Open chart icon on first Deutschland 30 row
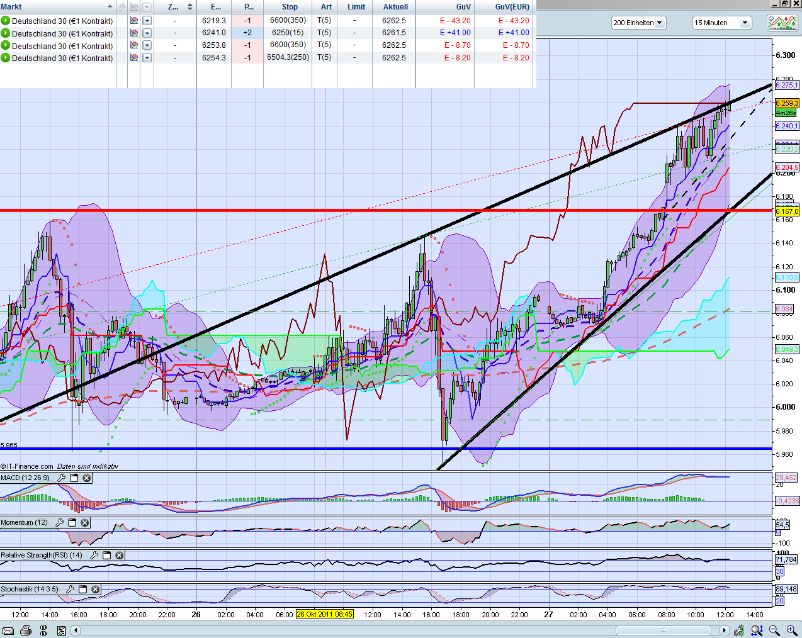The height and width of the screenshot is (638, 802). [x=133, y=21]
